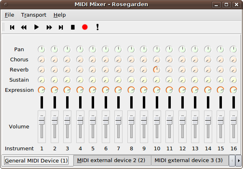Click the Reverb knob for instrument 8
The width and height of the screenshot is (243, 169).
click(131, 70)
